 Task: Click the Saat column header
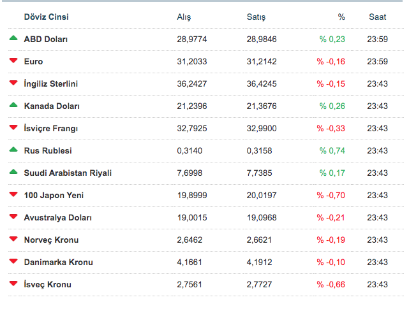(377, 17)
